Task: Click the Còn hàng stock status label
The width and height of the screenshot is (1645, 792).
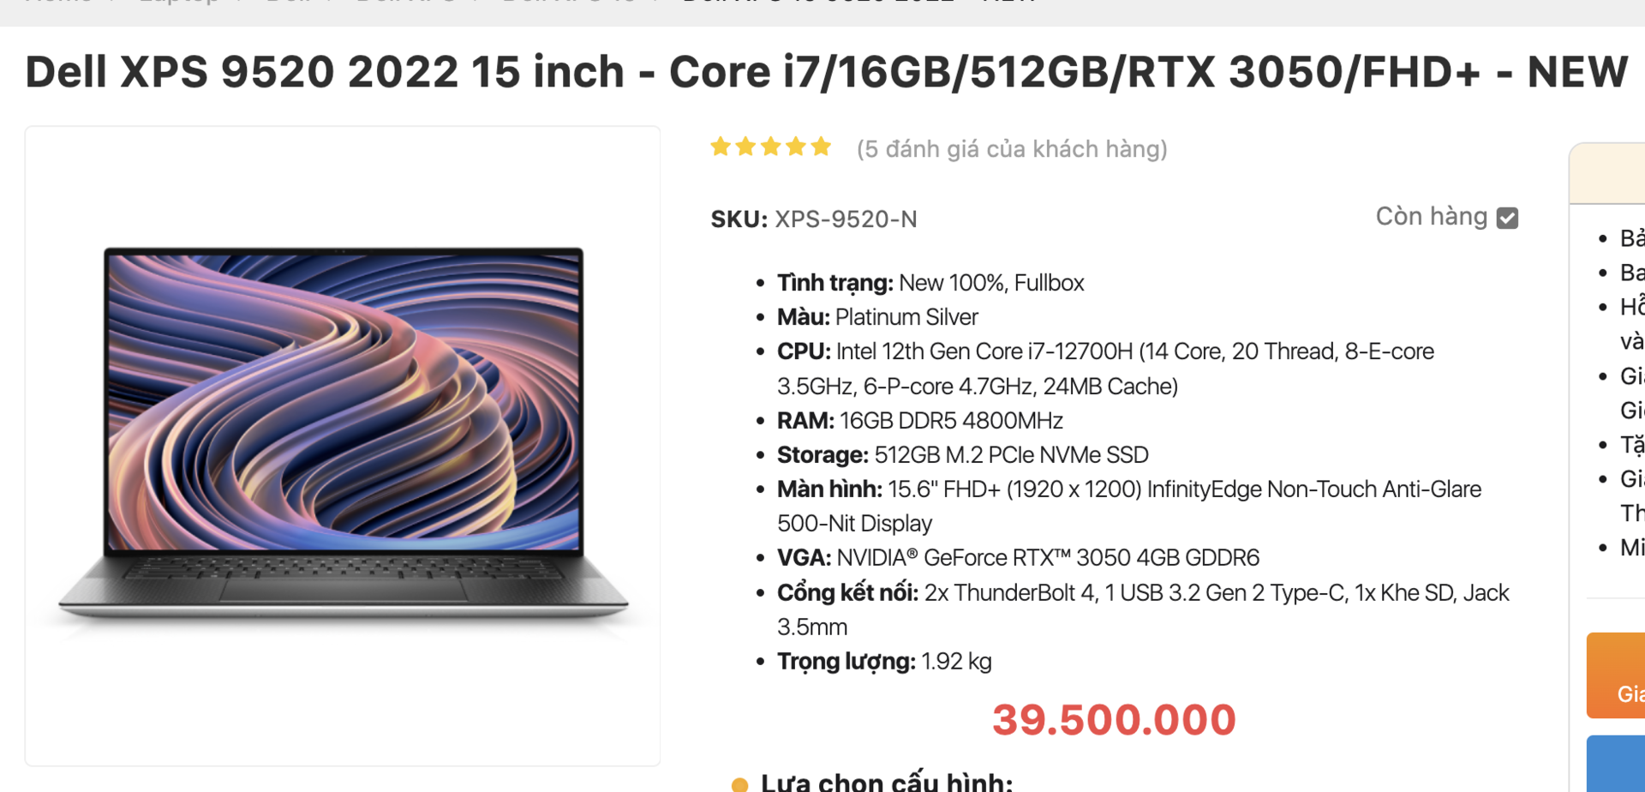Action: pyautogui.click(x=1431, y=217)
